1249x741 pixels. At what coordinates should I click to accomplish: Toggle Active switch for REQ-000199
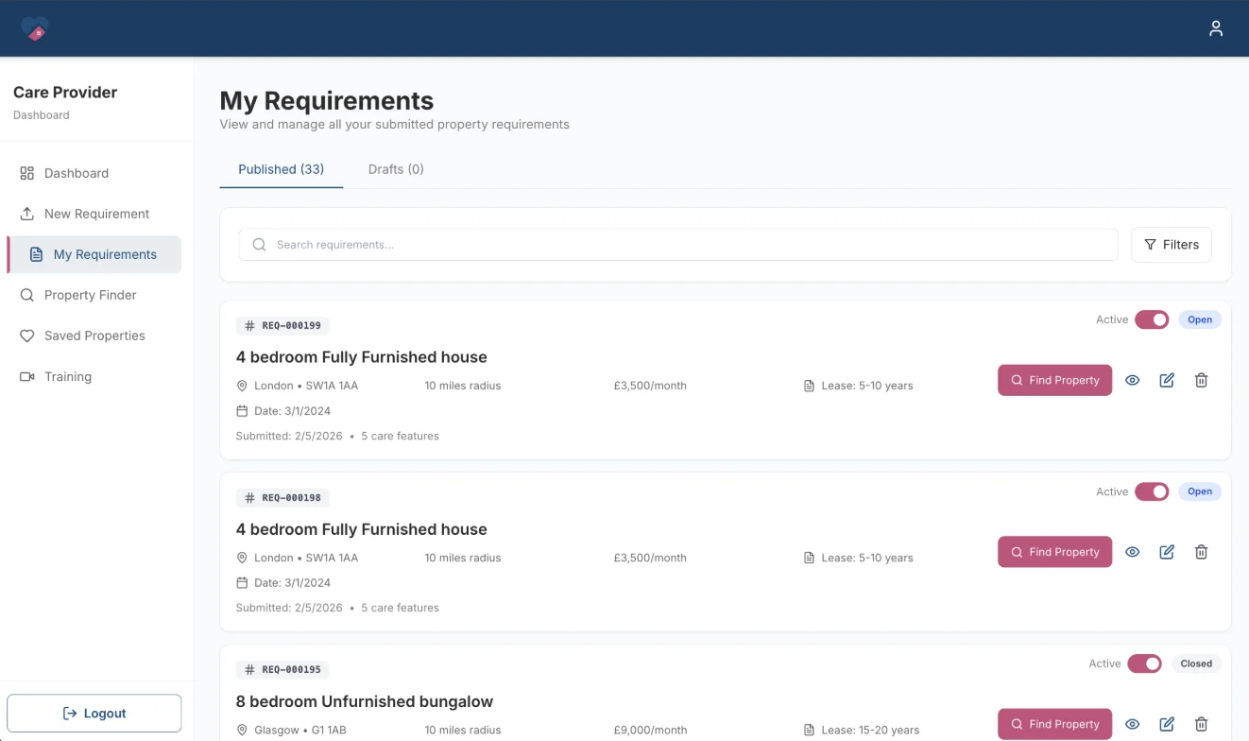(1152, 319)
